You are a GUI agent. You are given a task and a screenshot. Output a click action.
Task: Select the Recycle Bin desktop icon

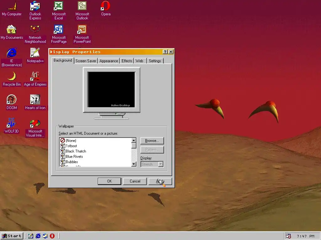point(12,79)
